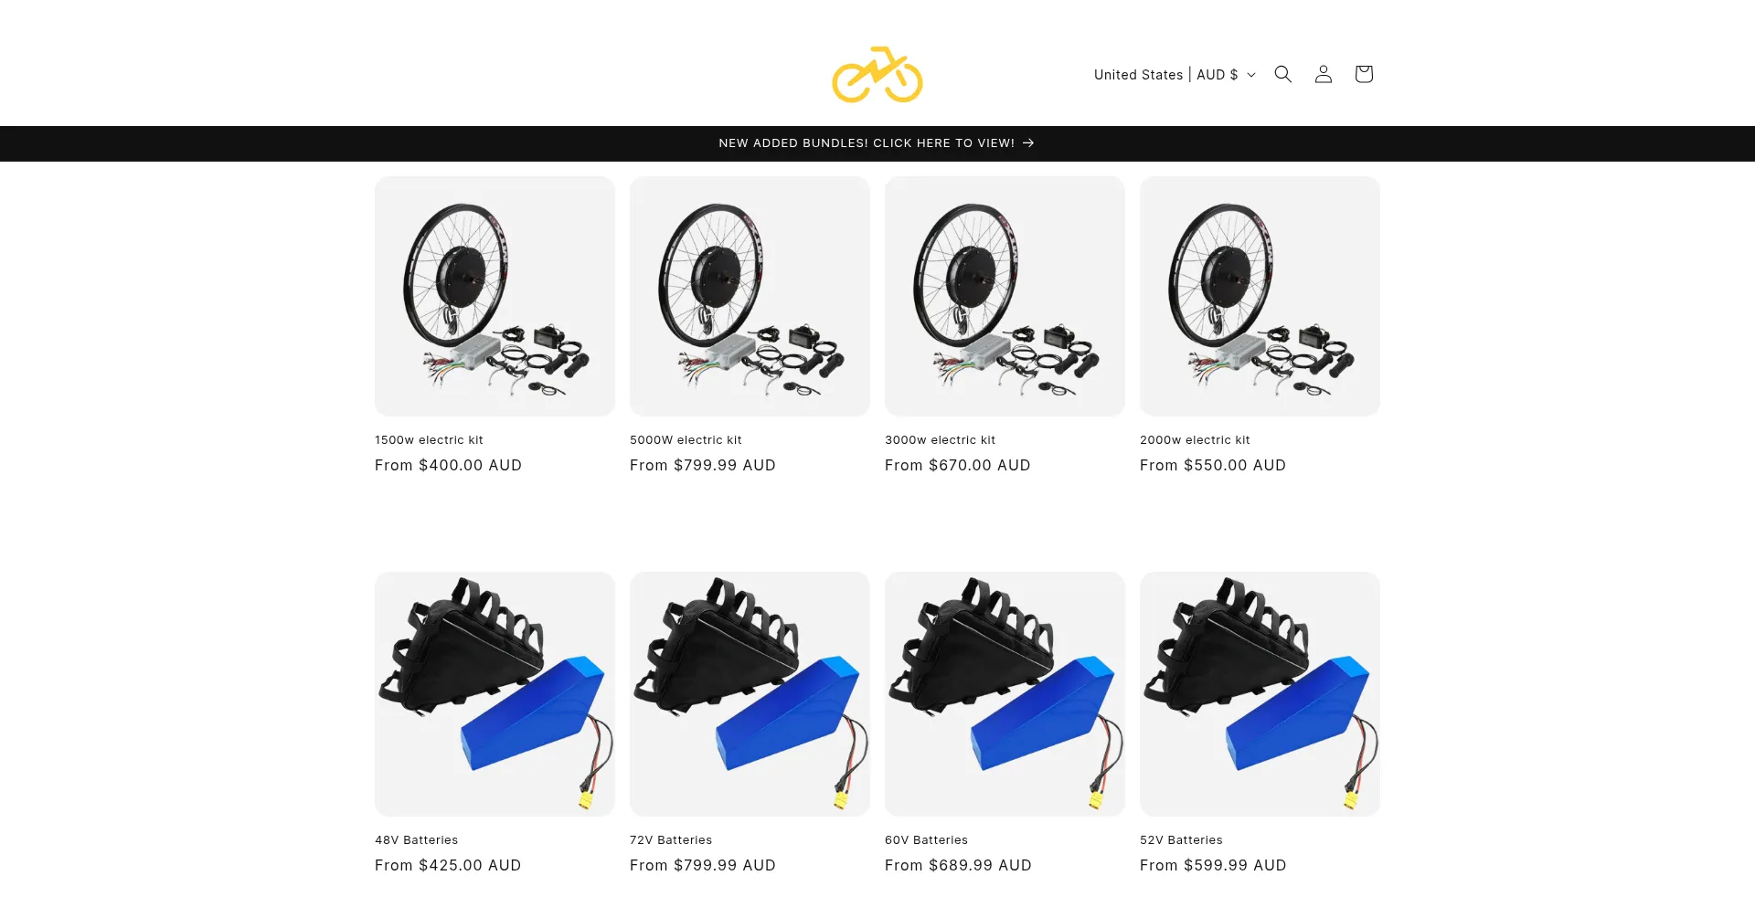Open the 3000w electric kit title link
The image size is (1755, 907).
[940, 439]
